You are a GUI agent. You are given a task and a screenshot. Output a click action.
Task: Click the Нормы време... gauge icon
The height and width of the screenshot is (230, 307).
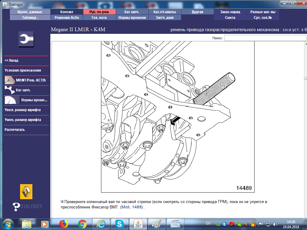tap(12, 100)
